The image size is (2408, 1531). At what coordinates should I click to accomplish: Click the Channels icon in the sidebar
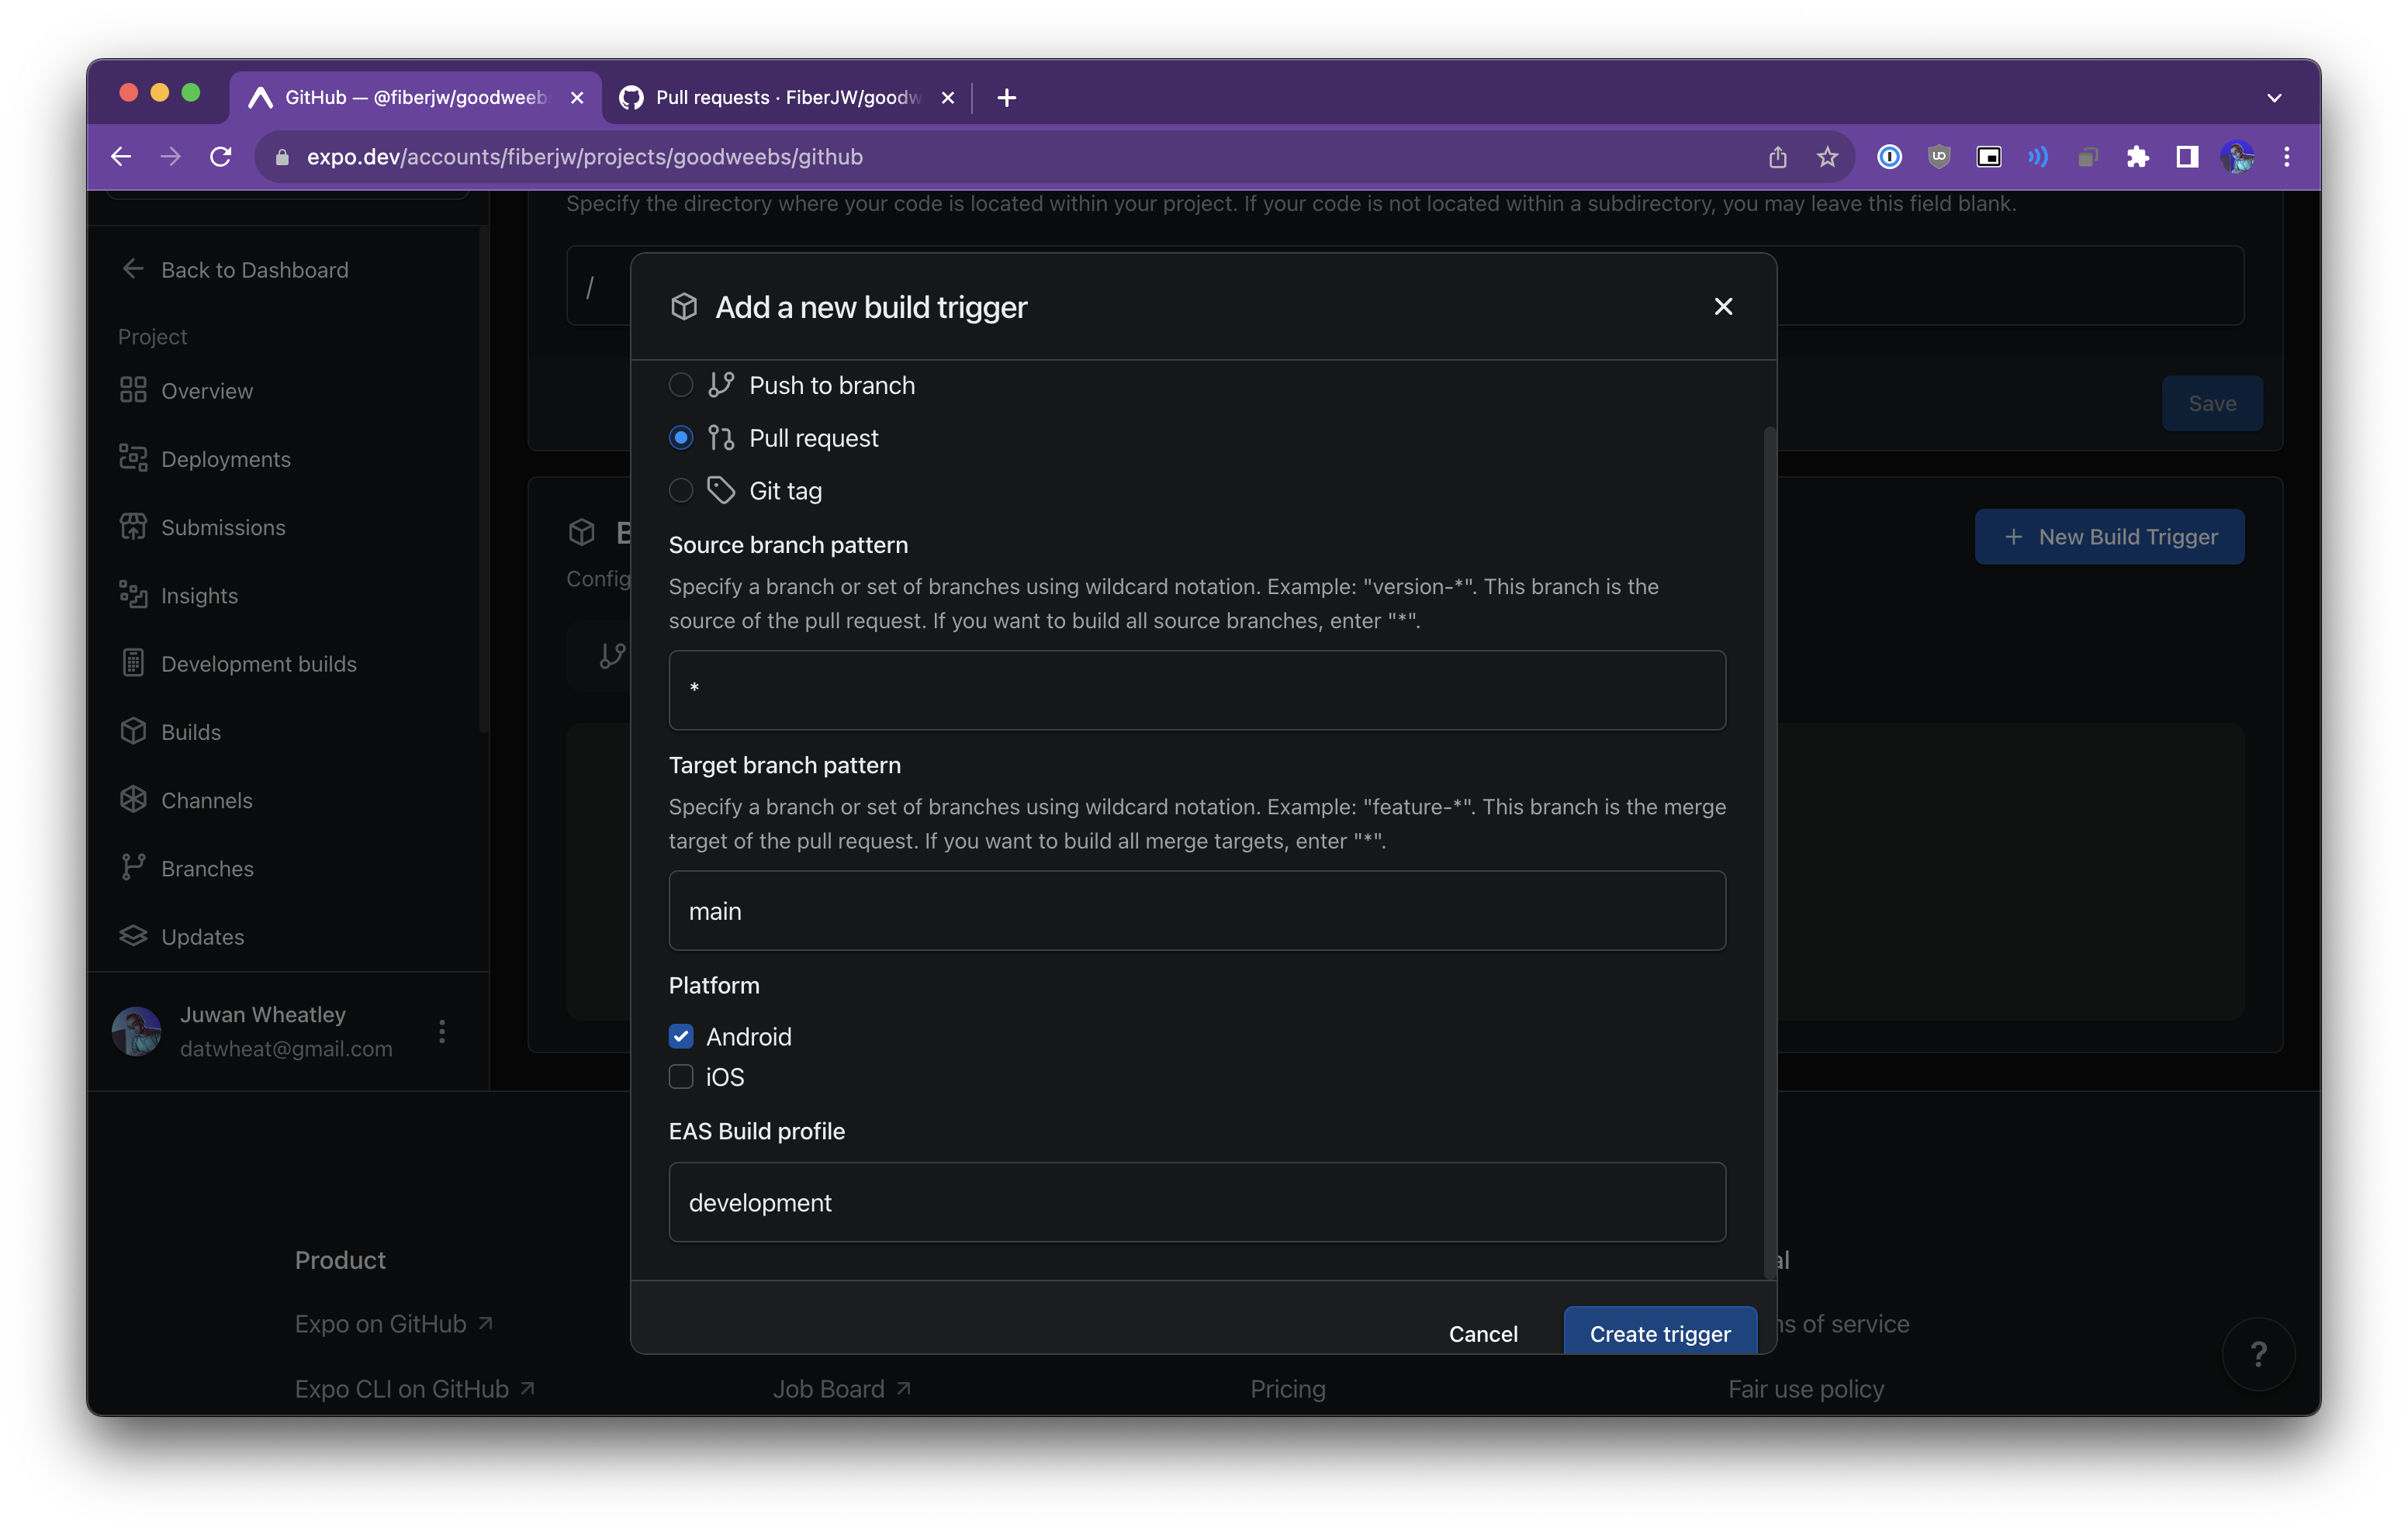tap(133, 800)
